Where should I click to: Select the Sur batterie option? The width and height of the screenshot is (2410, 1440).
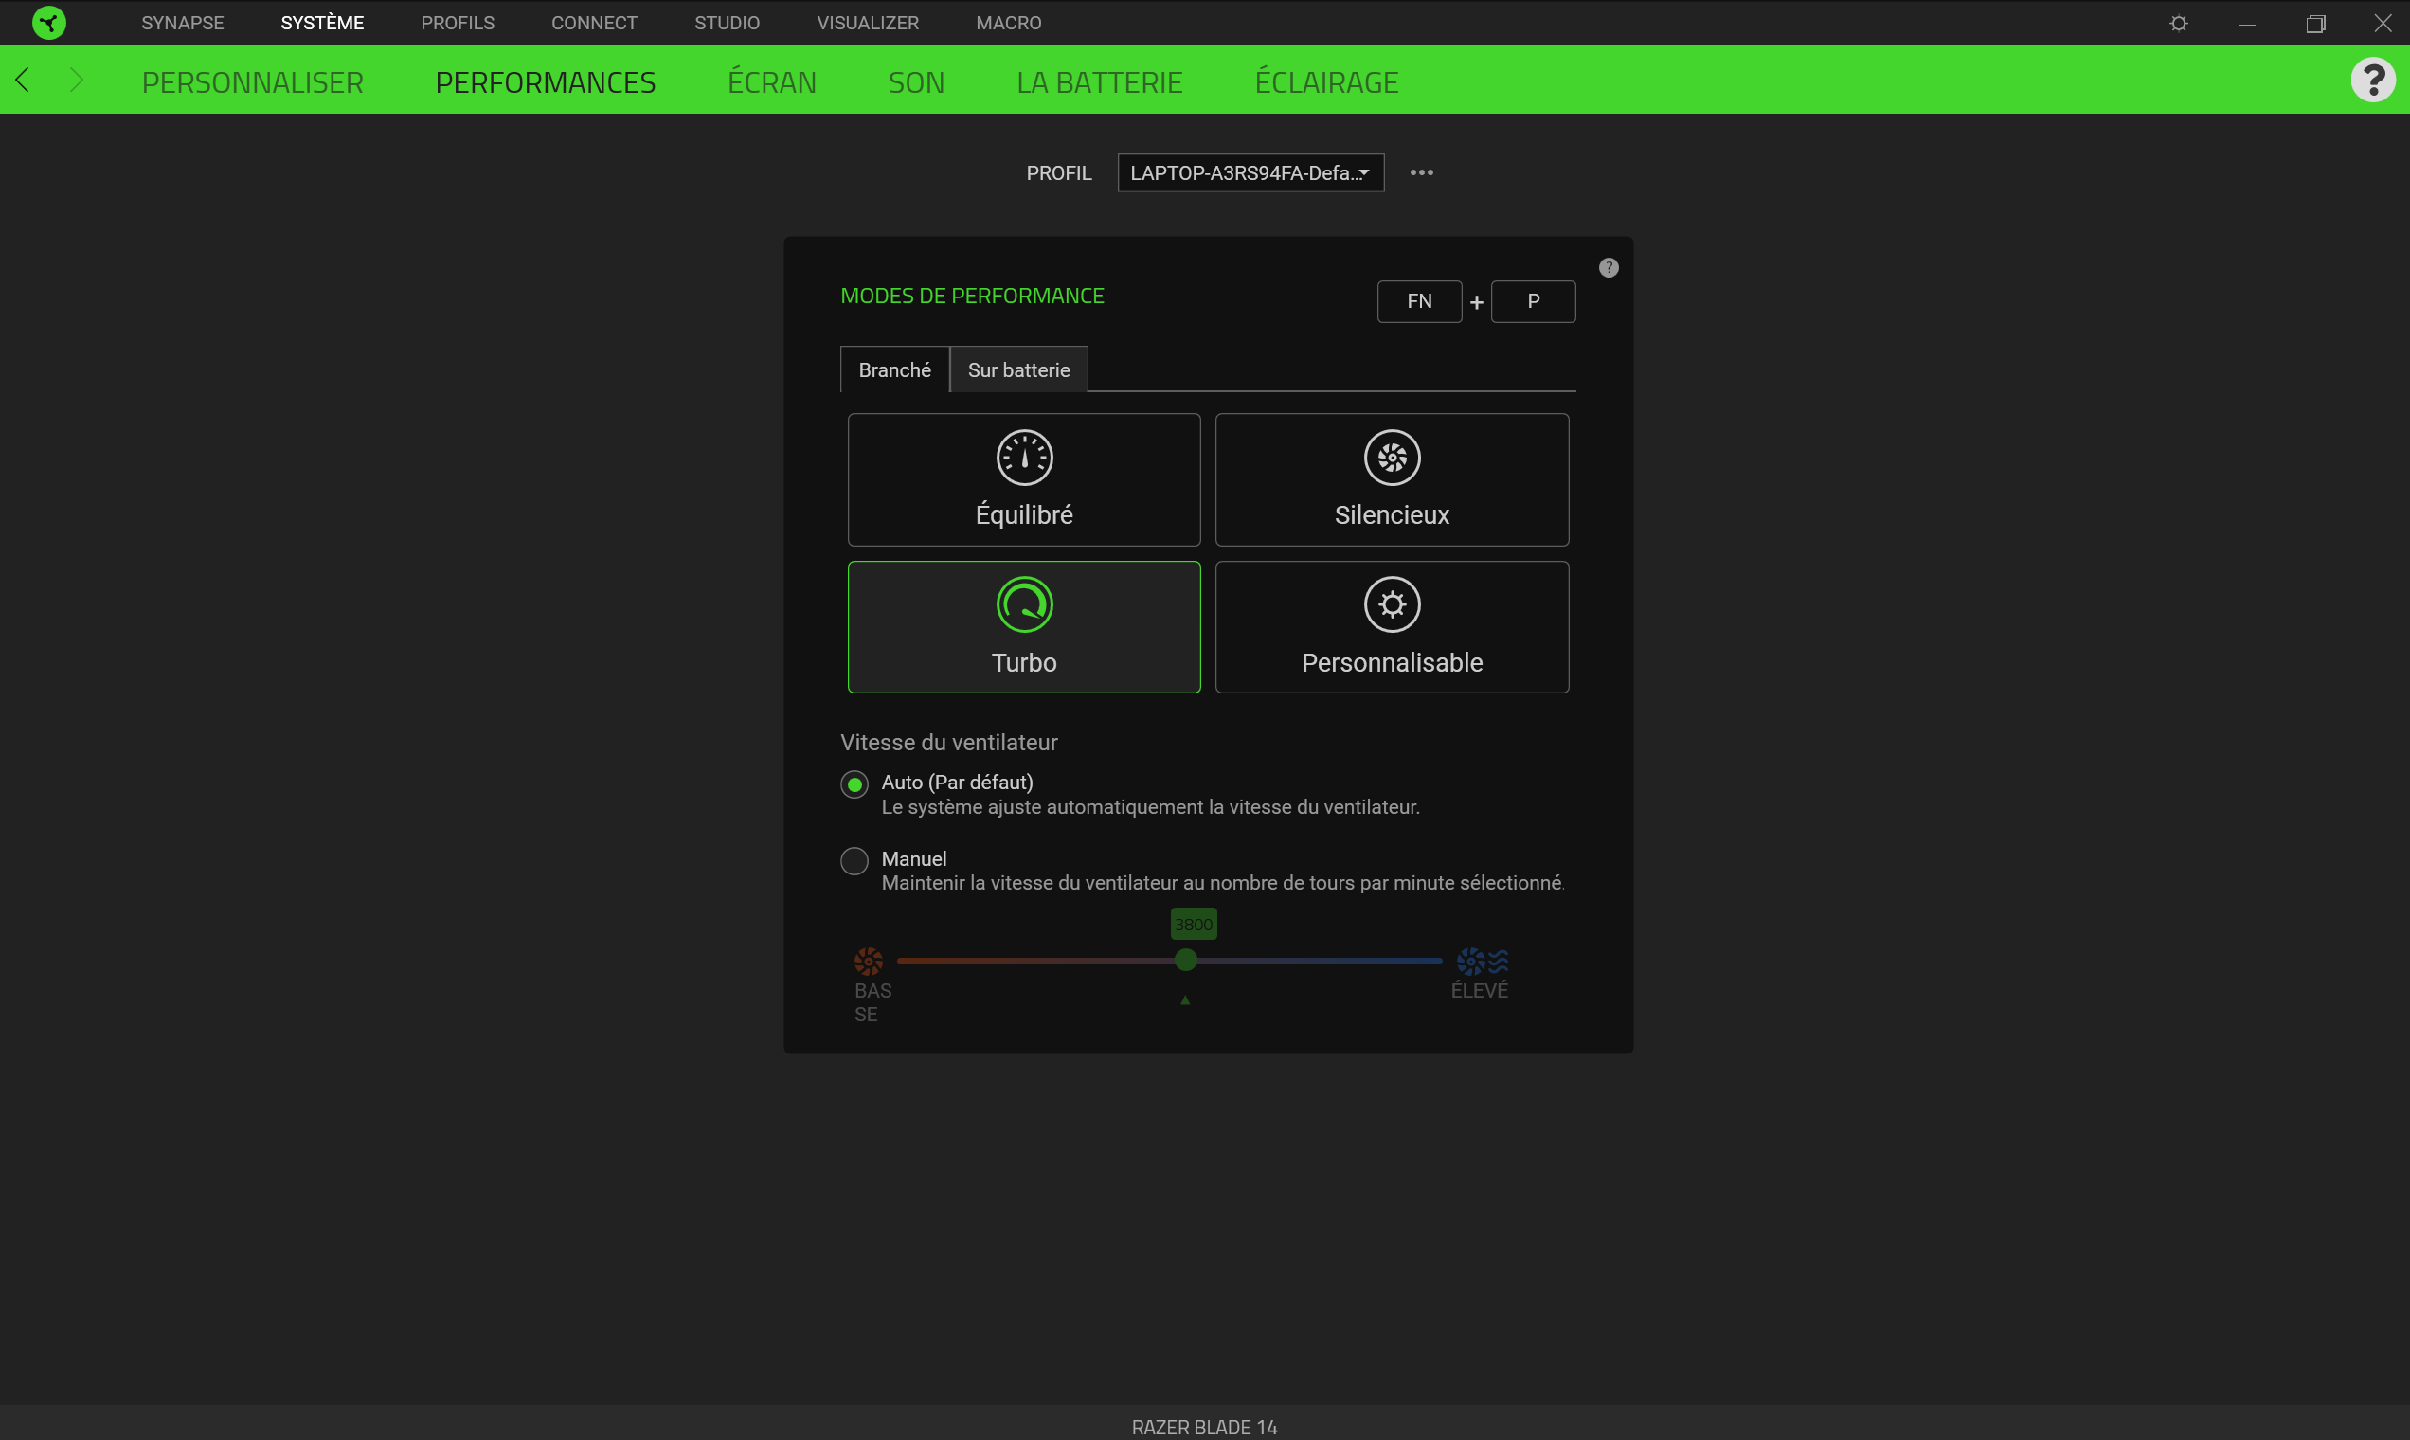coord(1017,369)
